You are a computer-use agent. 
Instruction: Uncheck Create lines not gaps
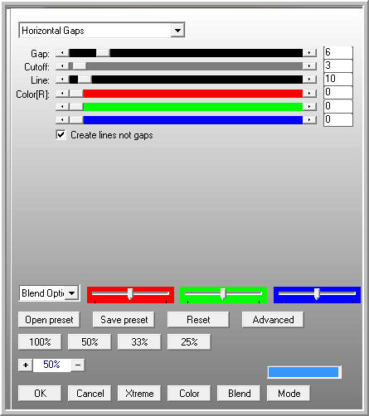point(61,135)
